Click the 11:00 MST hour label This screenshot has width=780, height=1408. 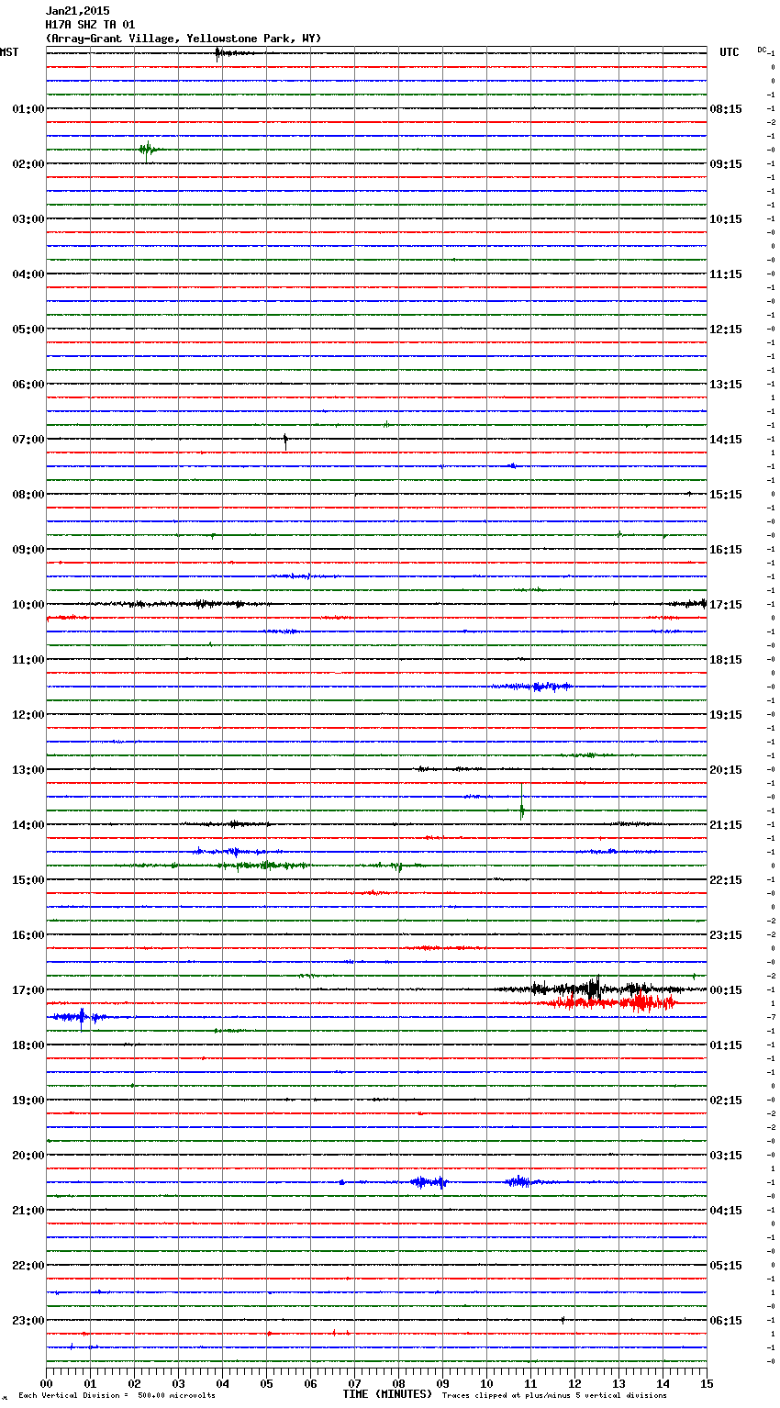[28, 660]
